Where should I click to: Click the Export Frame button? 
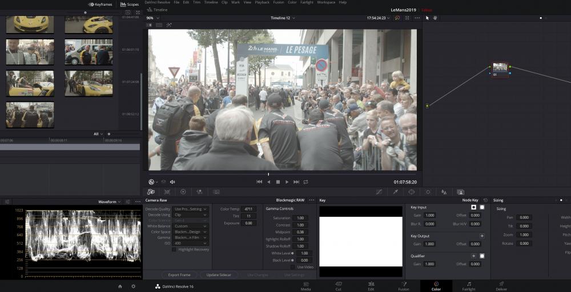179,275
